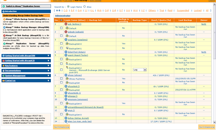Expand Getting Started with AhsayACB section

pyautogui.click(x=48, y=61)
